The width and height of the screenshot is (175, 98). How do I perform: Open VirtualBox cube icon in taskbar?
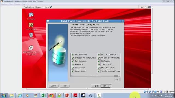(x=91, y=96)
